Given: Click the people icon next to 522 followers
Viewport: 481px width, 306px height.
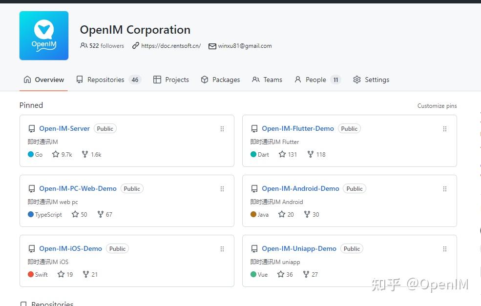Looking at the screenshot, I should (84, 46).
